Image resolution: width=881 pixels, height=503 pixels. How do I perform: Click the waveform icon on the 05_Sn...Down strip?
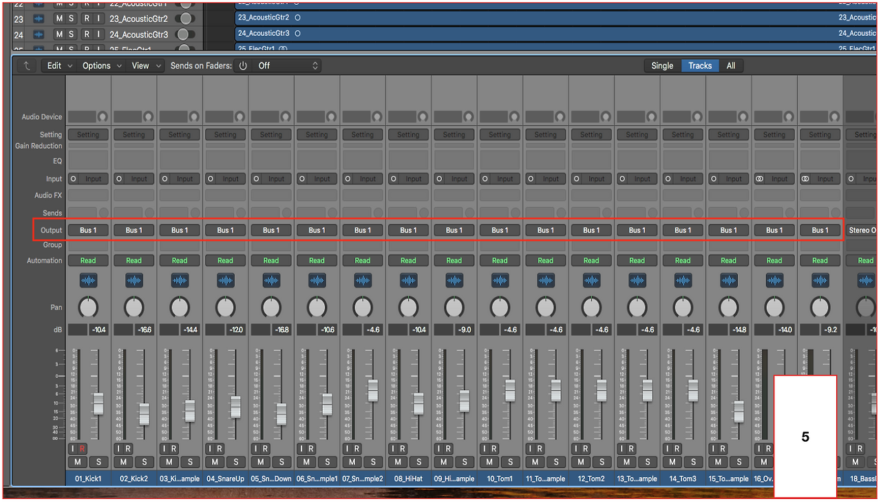271,281
